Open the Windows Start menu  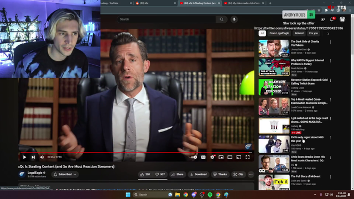click(x=128, y=195)
